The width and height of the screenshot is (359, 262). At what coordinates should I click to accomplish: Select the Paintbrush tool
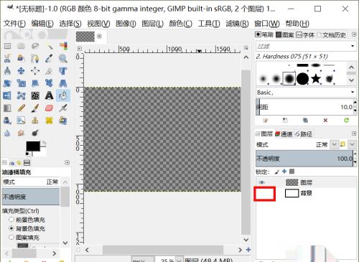pyautogui.click(x=35, y=108)
